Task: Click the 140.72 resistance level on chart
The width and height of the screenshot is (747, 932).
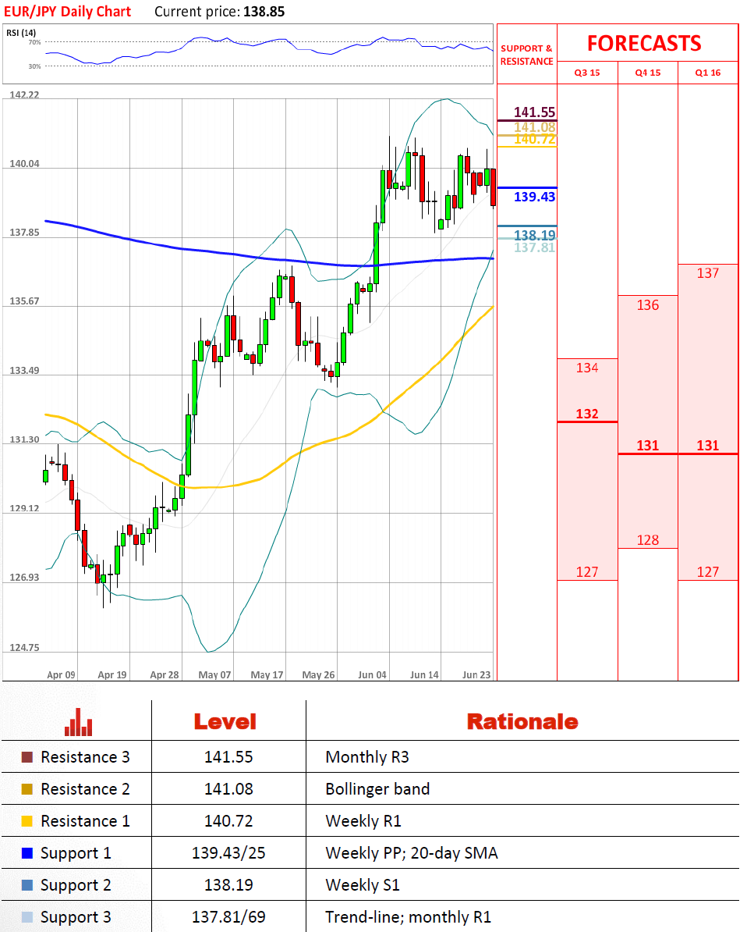Action: pos(534,139)
